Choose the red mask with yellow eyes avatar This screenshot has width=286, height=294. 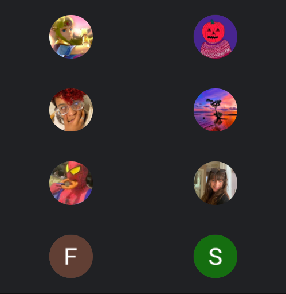[x=71, y=183]
